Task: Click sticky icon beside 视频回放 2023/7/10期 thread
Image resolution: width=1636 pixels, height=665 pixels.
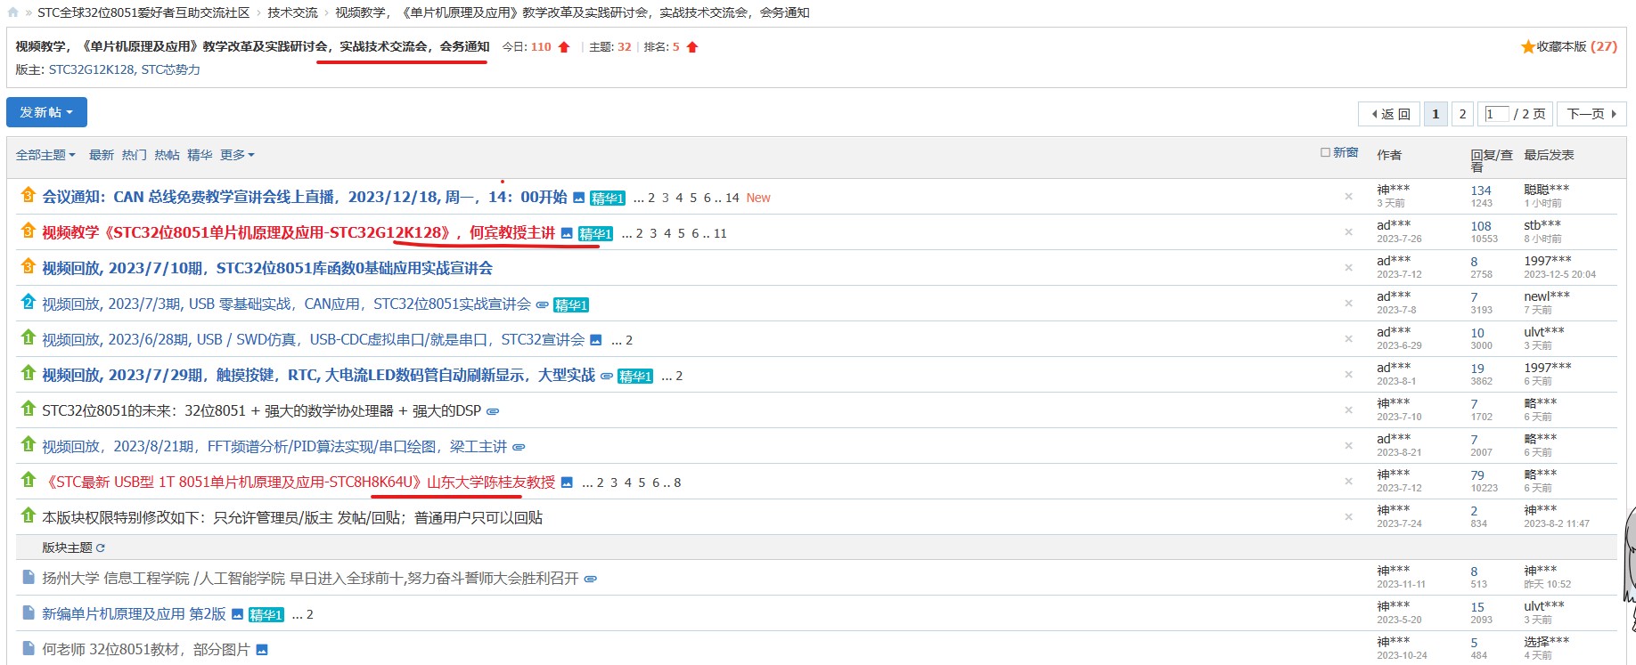Action: pyautogui.click(x=28, y=266)
